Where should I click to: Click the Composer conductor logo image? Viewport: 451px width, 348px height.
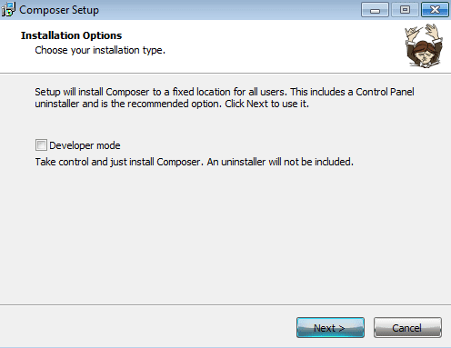coord(424,45)
